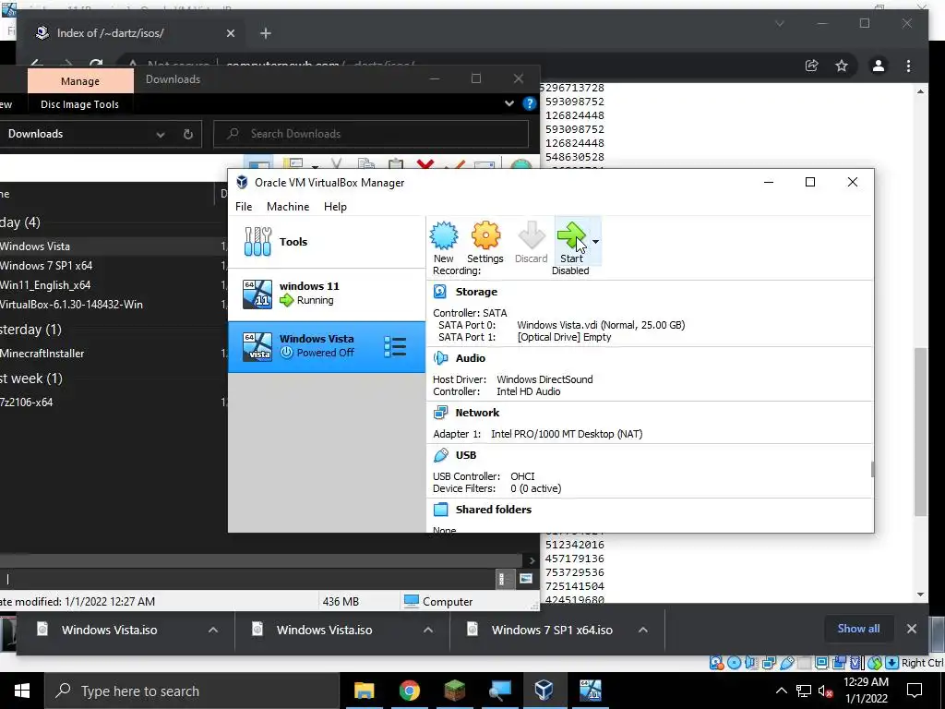Click the VM USB status icon
This screenshot has width=945, height=709.
tap(786, 663)
